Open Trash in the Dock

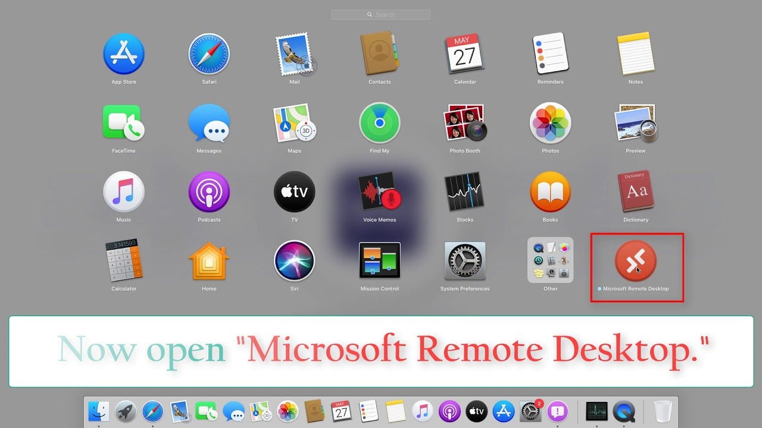point(663,411)
